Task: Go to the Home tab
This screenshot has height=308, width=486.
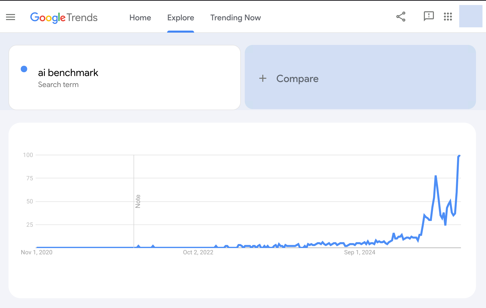Action: (x=140, y=18)
